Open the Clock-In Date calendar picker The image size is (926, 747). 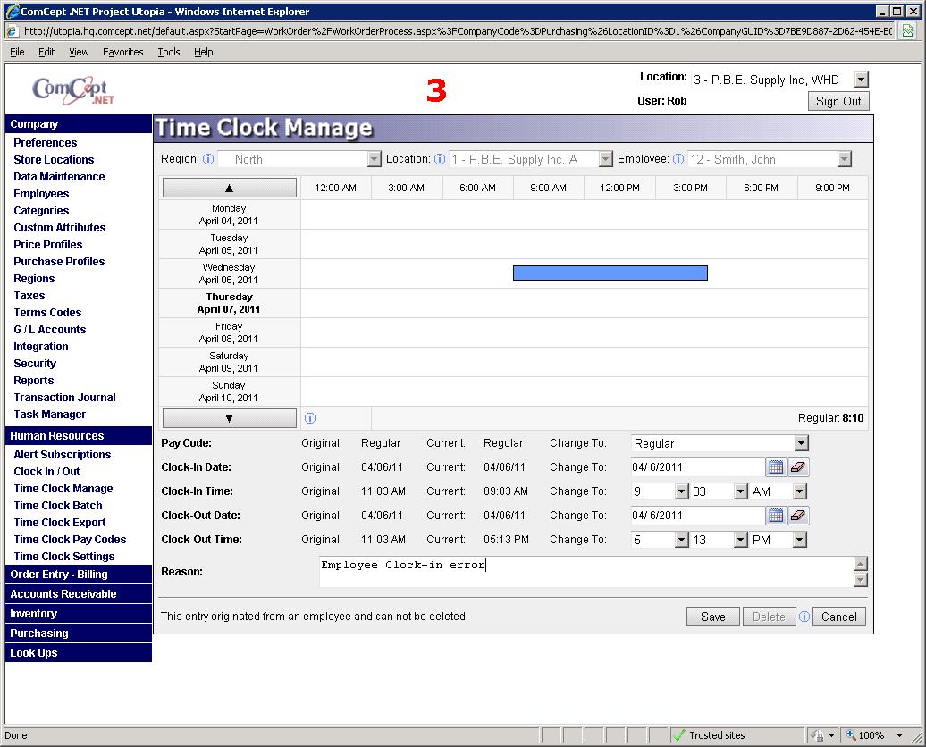click(775, 467)
